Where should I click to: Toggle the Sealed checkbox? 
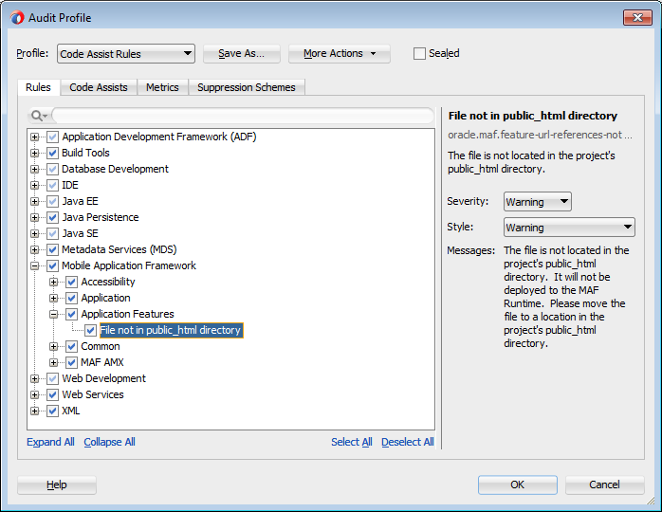[419, 54]
